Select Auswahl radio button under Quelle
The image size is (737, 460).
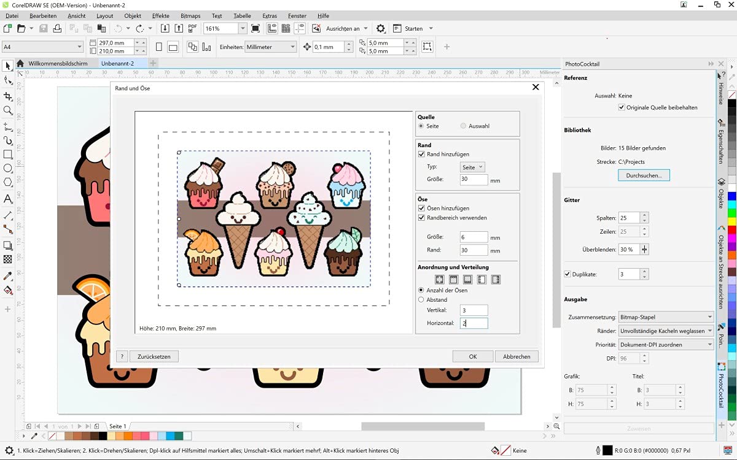(464, 126)
